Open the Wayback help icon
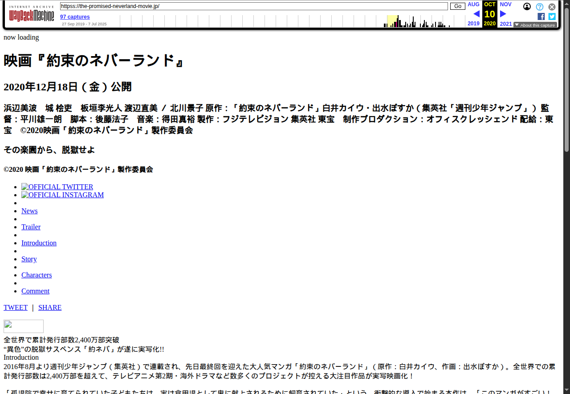The image size is (570, 394). [539, 7]
